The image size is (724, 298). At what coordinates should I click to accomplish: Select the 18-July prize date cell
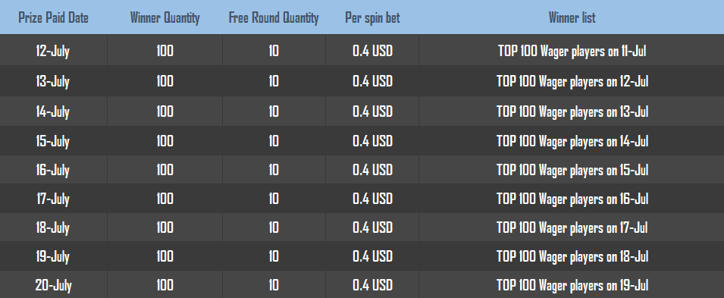pos(52,227)
